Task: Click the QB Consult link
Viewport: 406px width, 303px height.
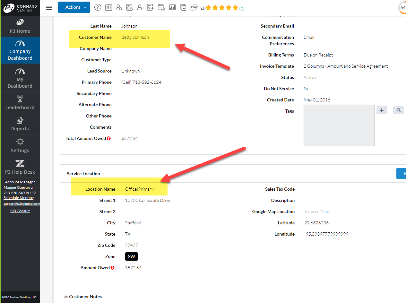Action: click(x=20, y=211)
